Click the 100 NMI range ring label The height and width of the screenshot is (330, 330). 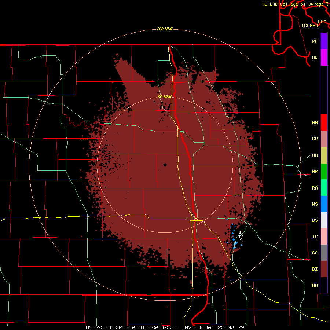tap(165, 29)
